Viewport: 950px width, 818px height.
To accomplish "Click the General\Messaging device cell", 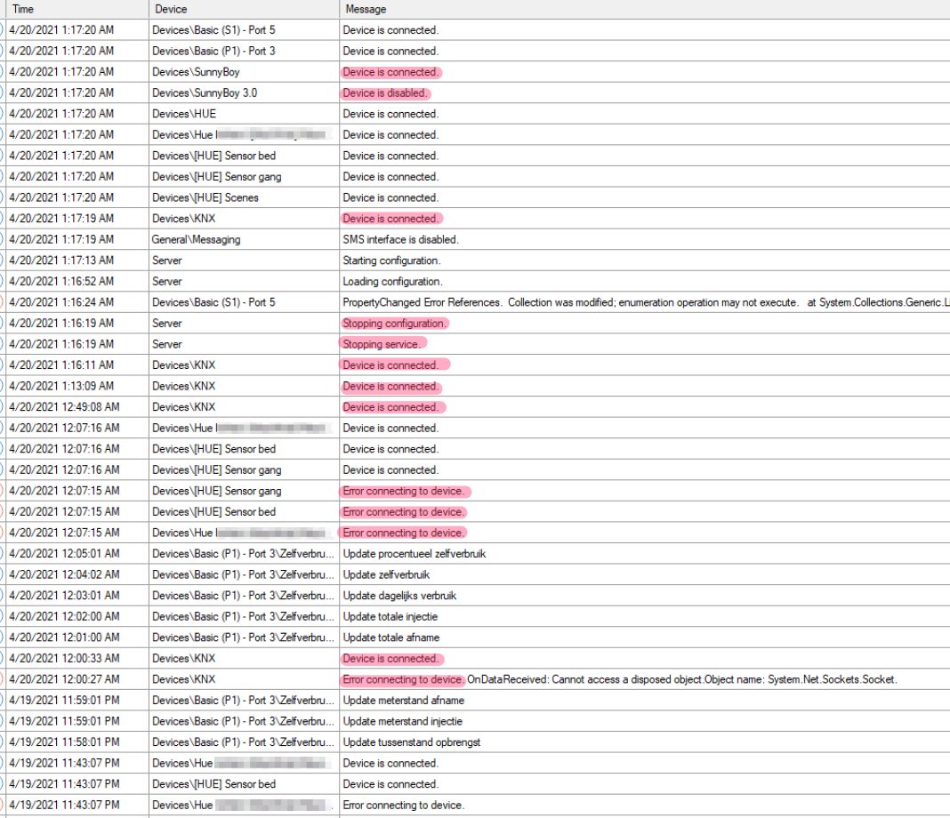I will pos(196,239).
